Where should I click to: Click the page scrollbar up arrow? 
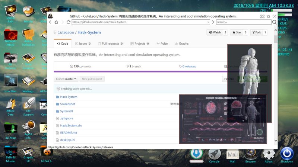[276, 30]
